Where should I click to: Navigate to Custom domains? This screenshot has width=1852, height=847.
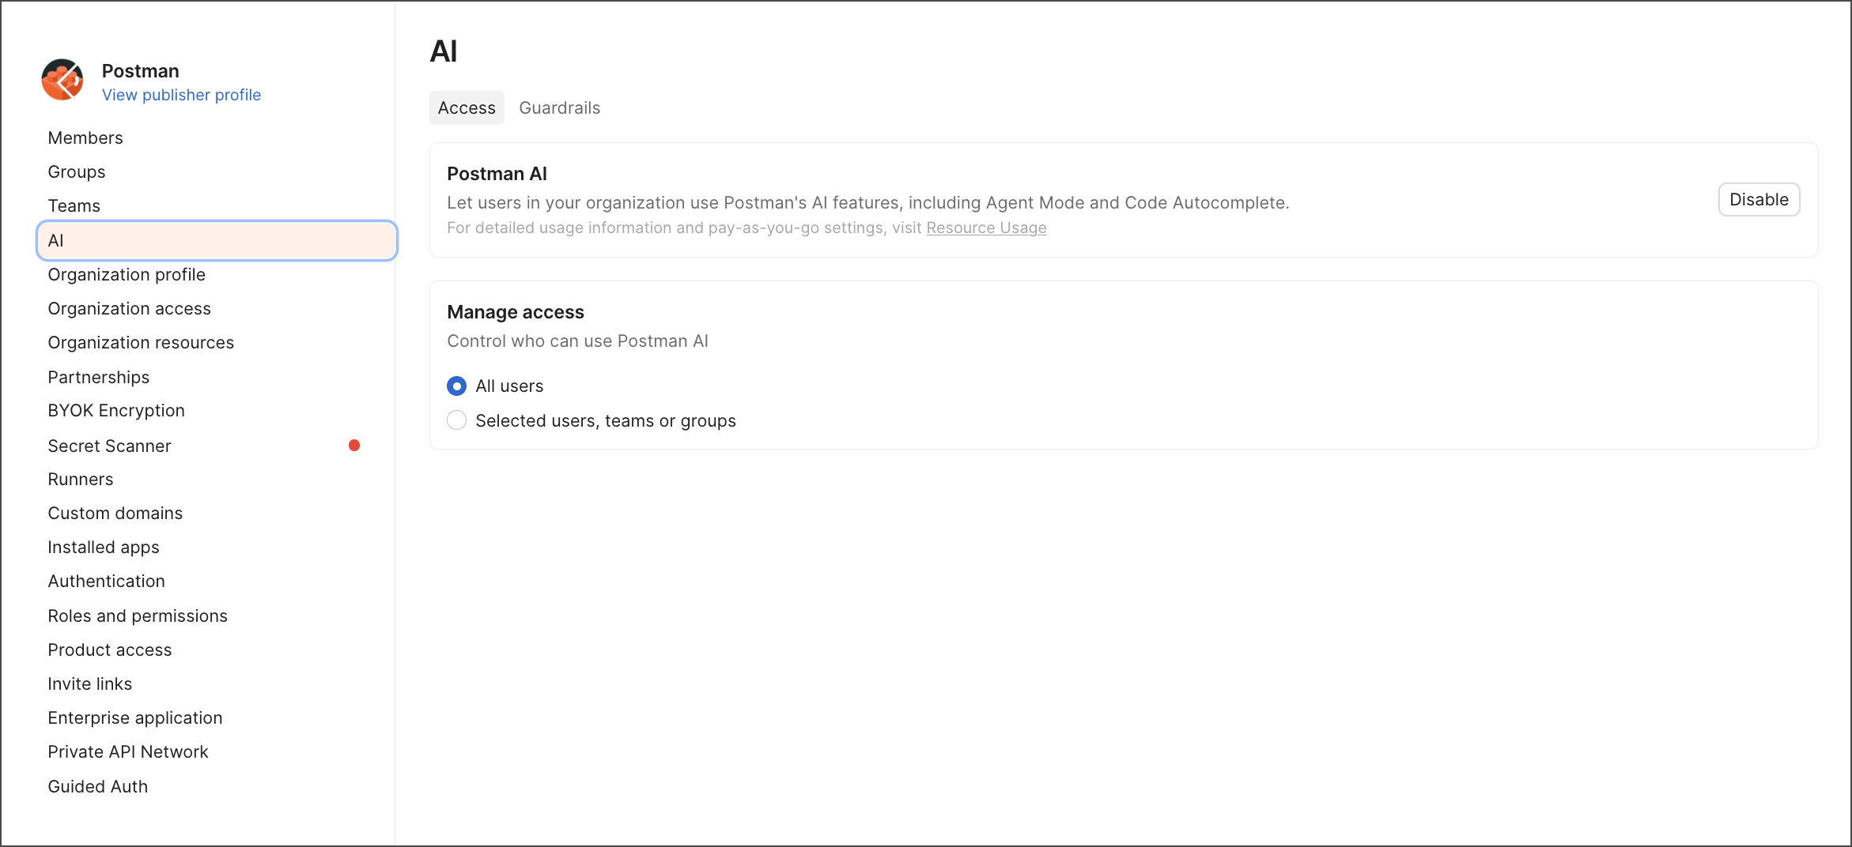point(115,514)
